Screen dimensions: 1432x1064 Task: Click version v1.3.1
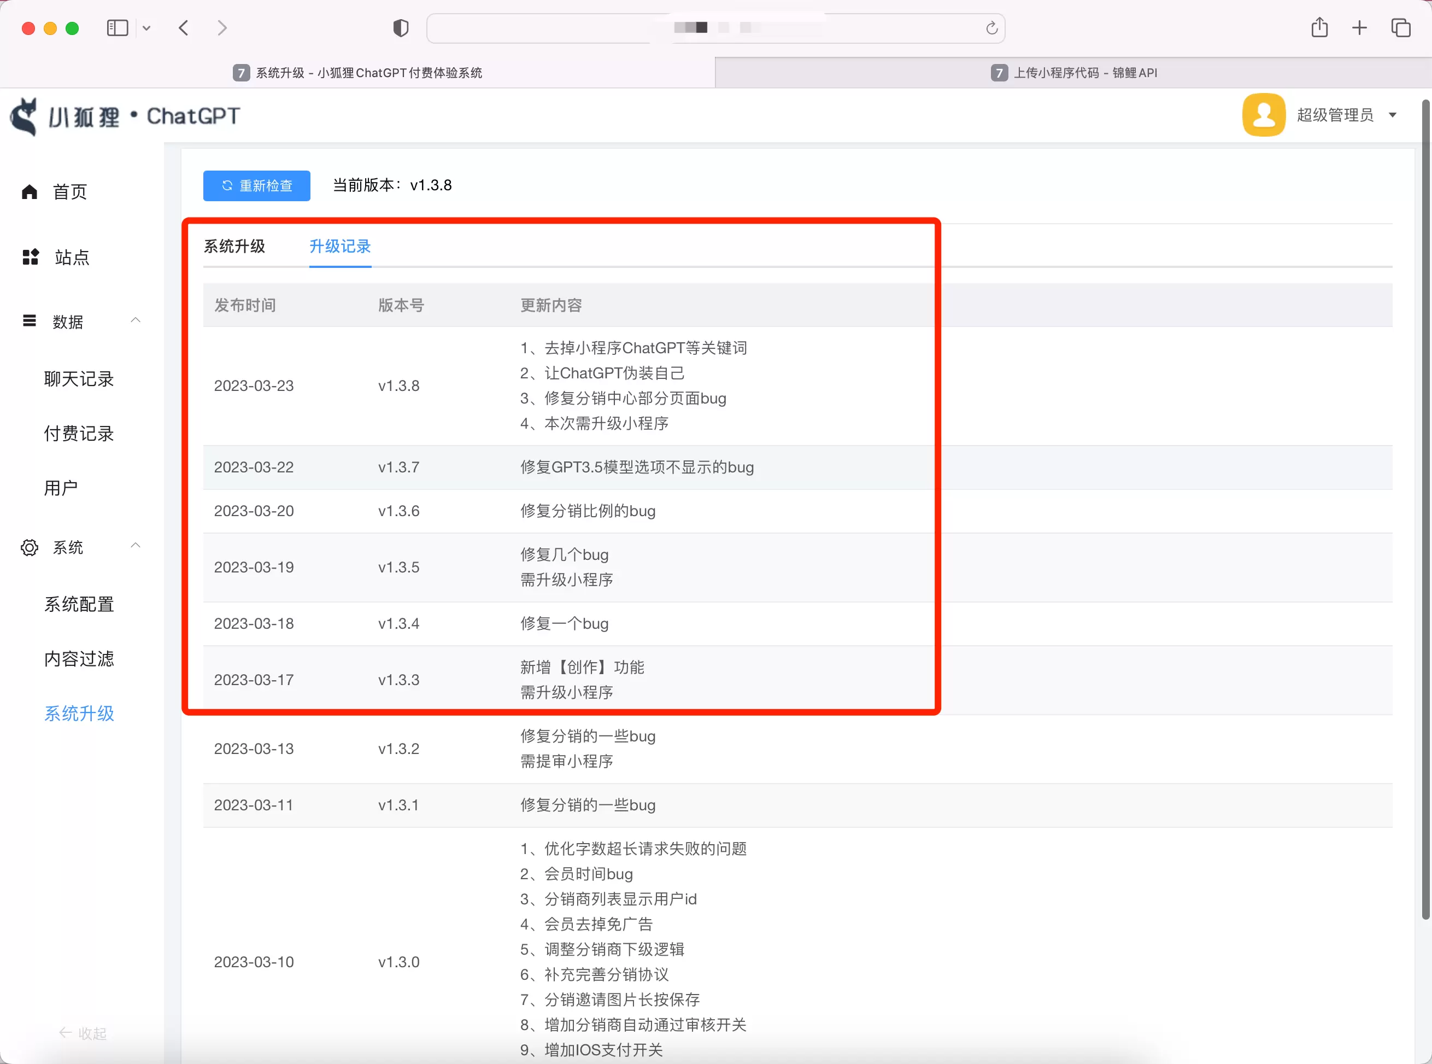pyautogui.click(x=398, y=806)
